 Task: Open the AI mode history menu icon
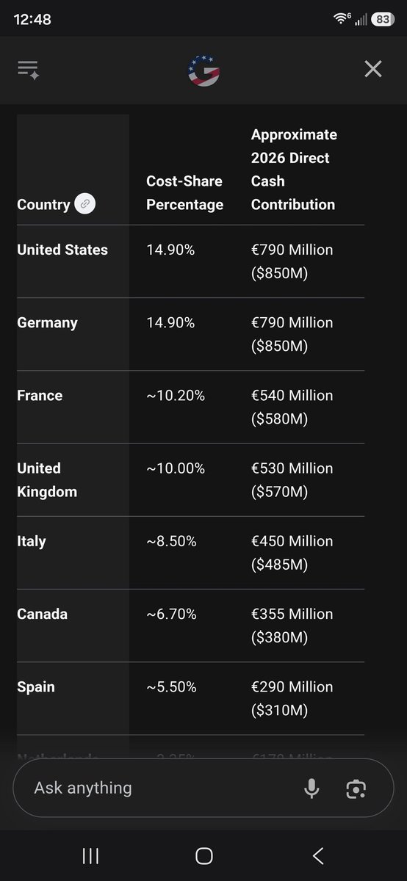[28, 70]
